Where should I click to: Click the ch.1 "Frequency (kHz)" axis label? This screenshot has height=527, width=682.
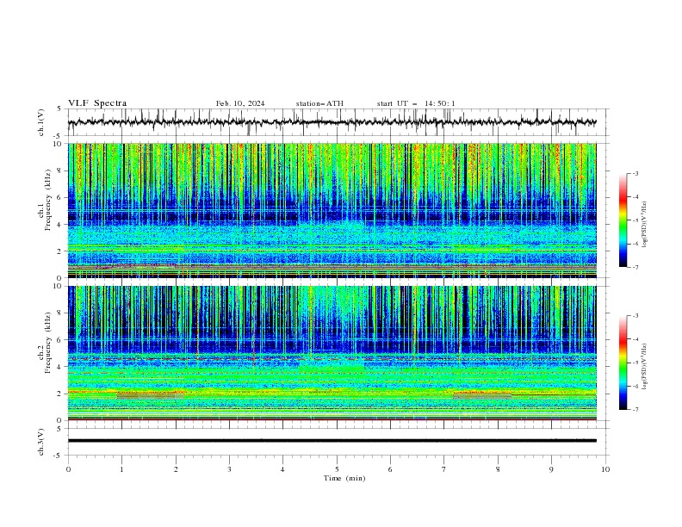point(47,198)
